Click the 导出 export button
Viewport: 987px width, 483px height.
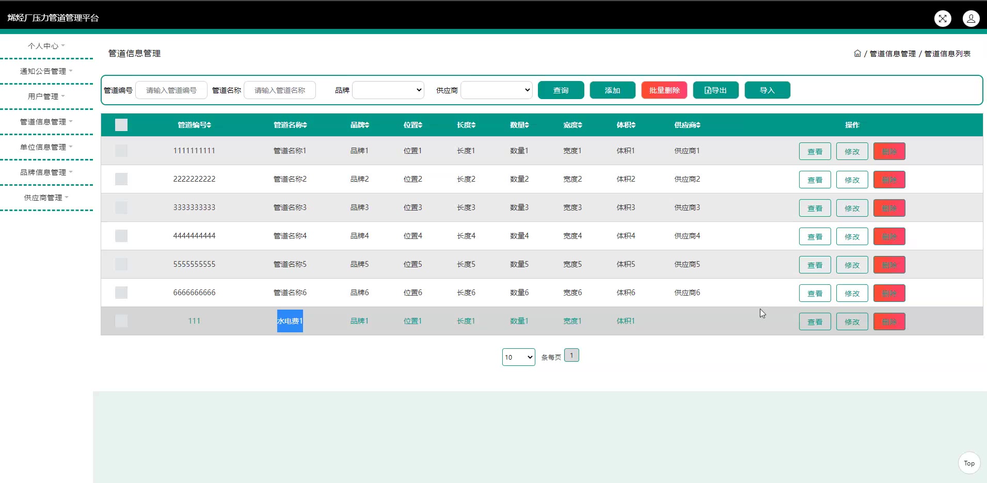click(715, 90)
